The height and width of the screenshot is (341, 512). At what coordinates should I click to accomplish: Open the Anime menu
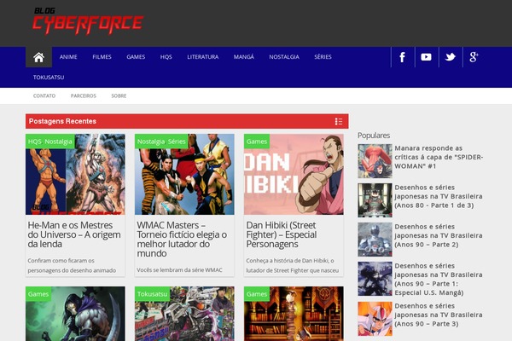[x=68, y=57]
